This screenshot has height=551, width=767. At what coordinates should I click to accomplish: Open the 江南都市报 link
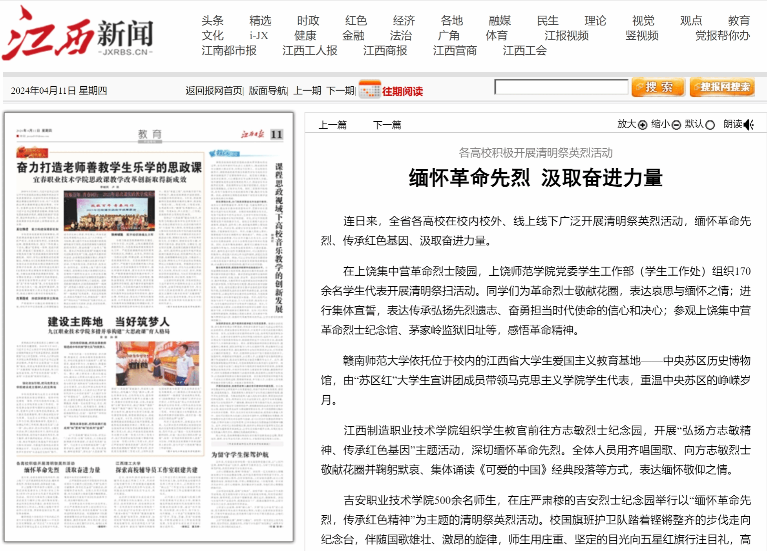[229, 50]
